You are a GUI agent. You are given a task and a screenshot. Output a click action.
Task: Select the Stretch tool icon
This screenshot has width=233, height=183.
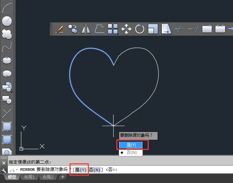tap(166, 29)
